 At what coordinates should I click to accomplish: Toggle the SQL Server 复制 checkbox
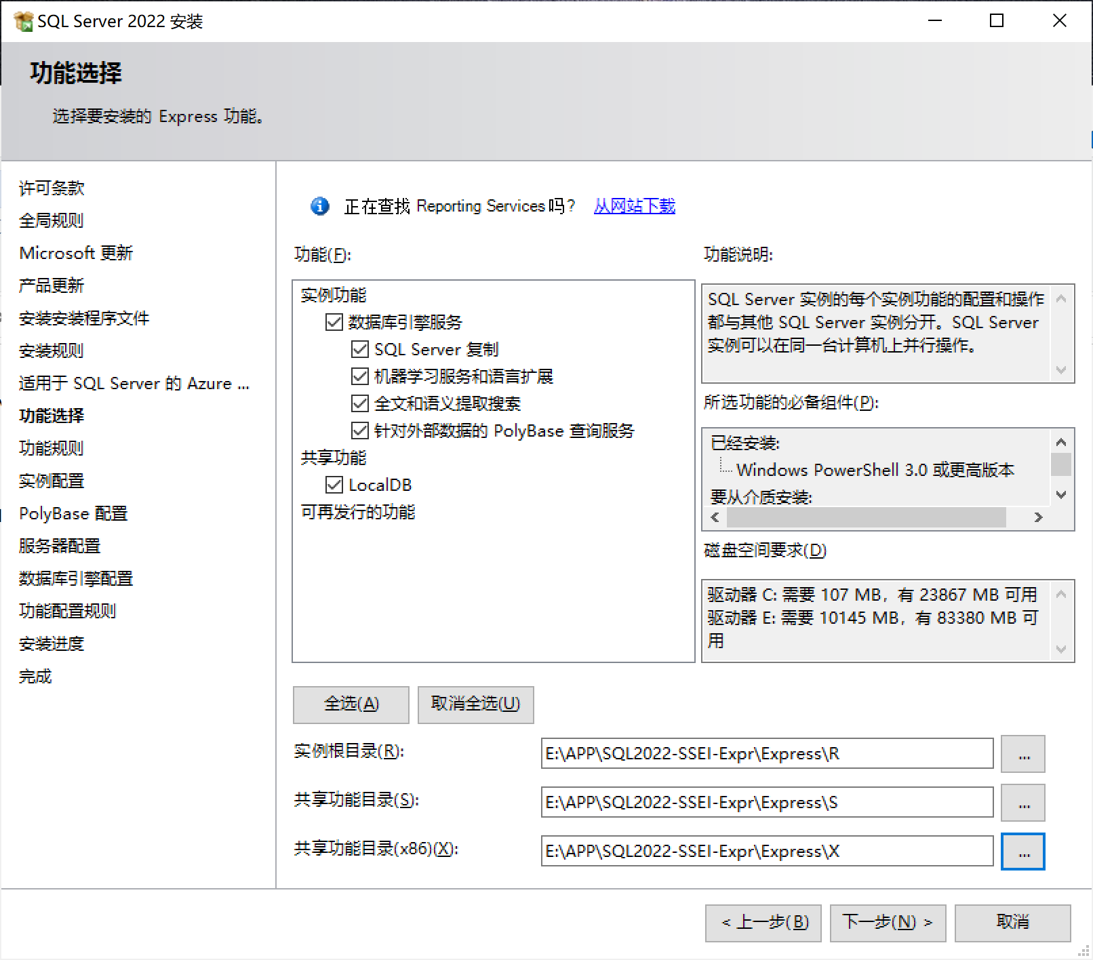359,349
